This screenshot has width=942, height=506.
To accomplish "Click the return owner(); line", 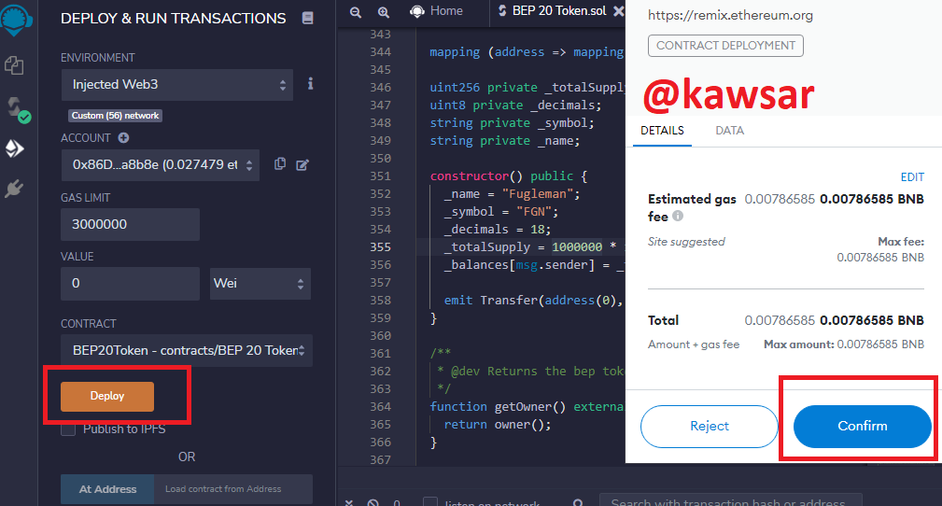I will [498, 424].
